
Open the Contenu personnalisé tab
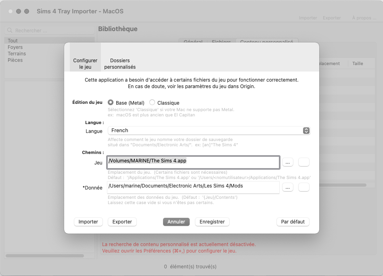pyautogui.click(x=267, y=41)
